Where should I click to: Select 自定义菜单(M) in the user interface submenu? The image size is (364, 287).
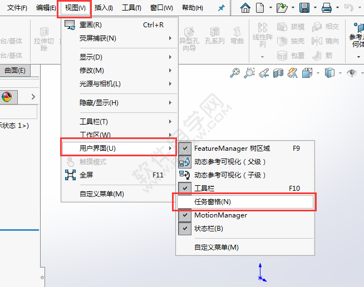(245, 248)
